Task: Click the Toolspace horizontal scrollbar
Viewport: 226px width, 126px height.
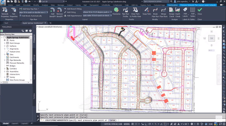Action: tap(15, 82)
